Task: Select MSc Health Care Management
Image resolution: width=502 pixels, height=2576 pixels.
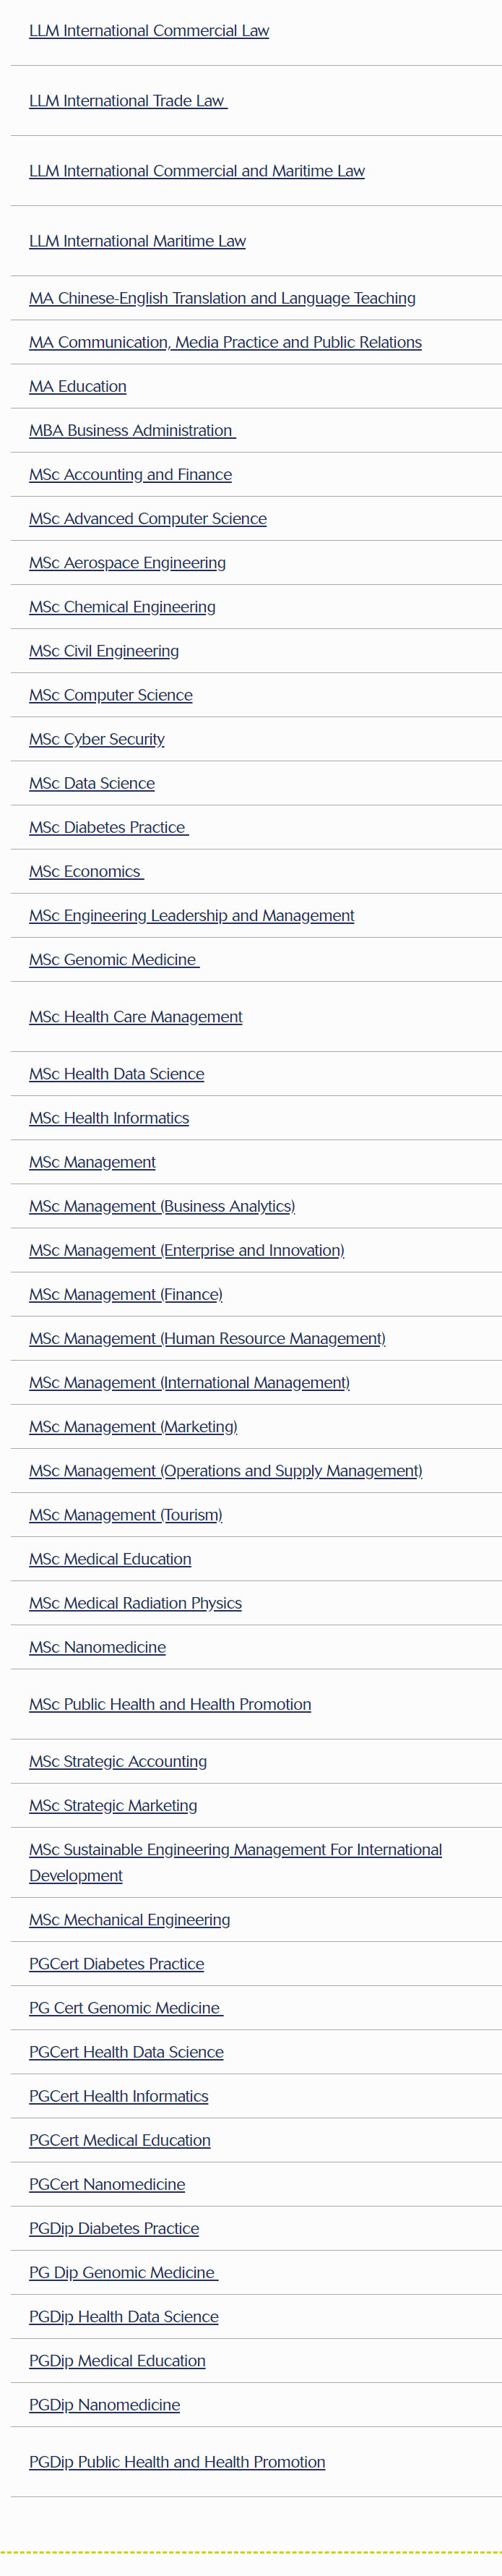Action: 136,1016
